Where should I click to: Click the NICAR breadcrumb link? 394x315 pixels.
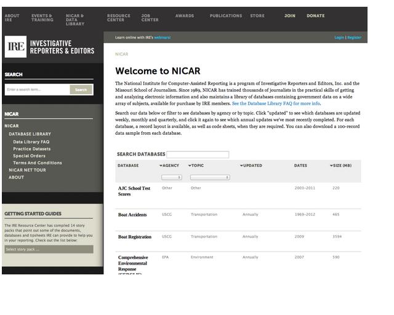point(122,54)
